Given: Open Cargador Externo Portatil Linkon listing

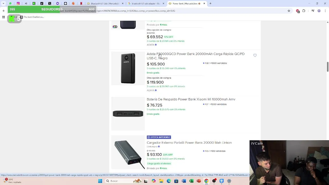Looking at the screenshot, I should [x=189, y=143].
